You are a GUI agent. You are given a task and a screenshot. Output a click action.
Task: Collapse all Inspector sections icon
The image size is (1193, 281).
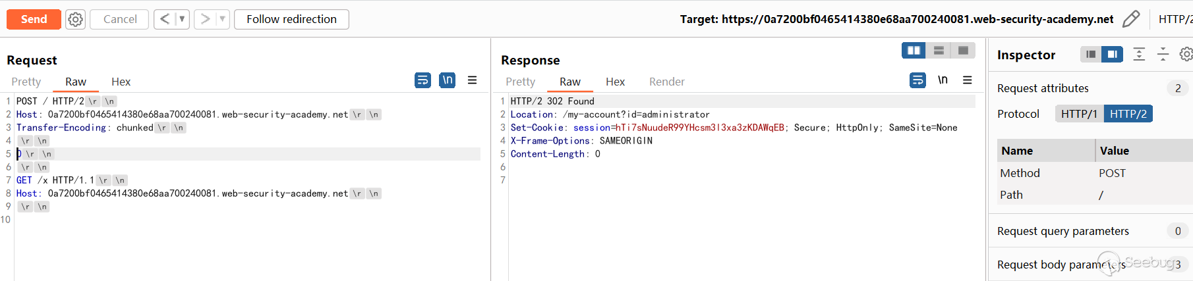[x=1163, y=55]
